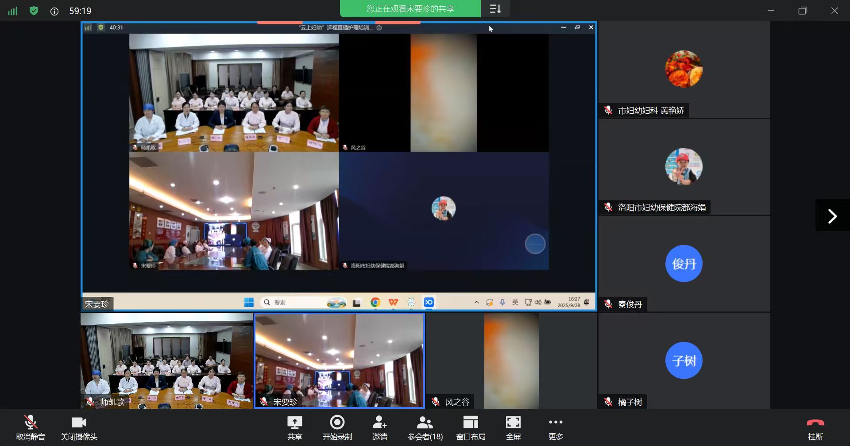Show next page of participants arrow

pyautogui.click(x=832, y=216)
